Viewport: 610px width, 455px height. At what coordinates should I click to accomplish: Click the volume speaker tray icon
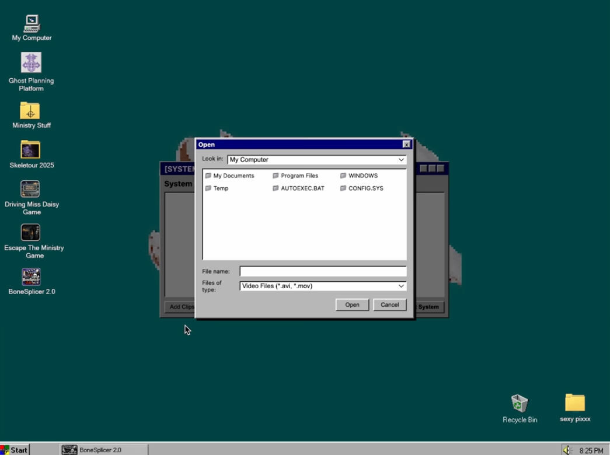click(x=566, y=450)
